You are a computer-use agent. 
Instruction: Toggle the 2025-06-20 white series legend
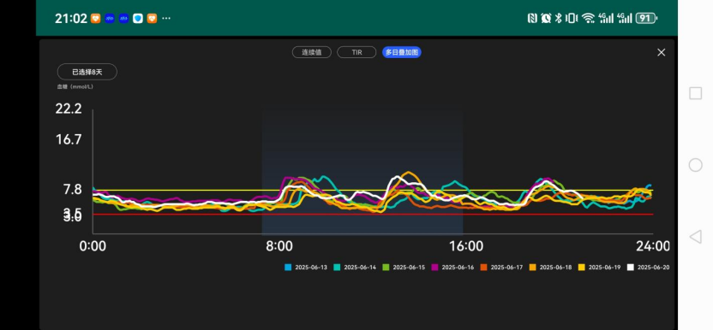(x=649, y=268)
